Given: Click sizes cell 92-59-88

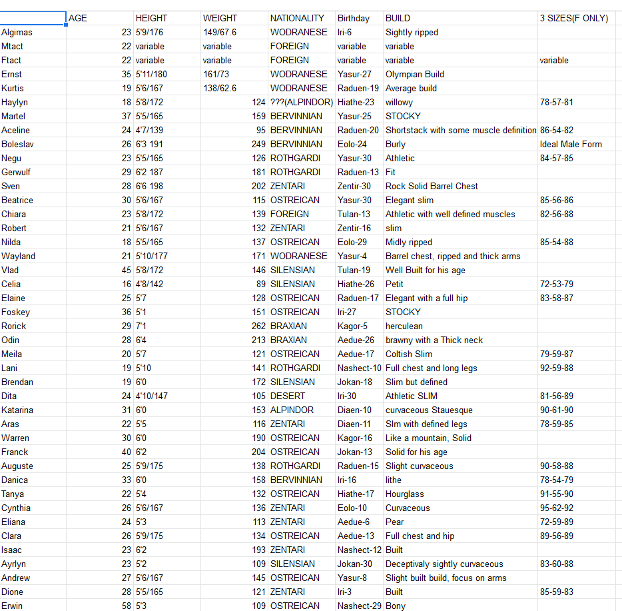Looking at the screenshot, I should coord(576,368).
